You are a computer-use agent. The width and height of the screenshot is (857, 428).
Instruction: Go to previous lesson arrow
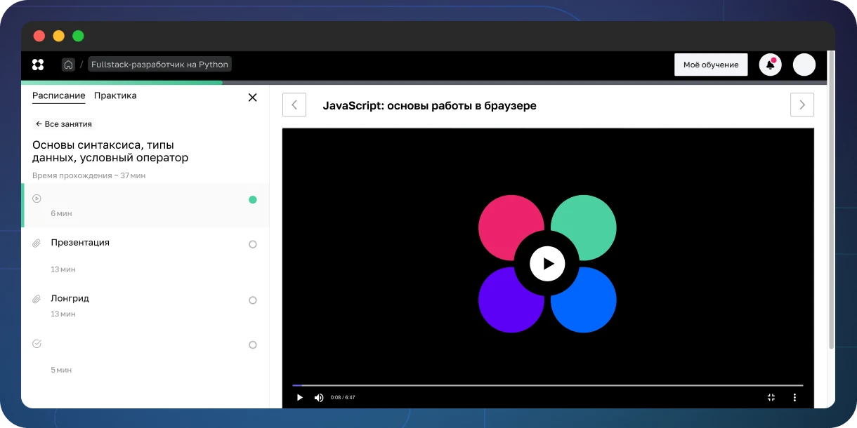[294, 105]
